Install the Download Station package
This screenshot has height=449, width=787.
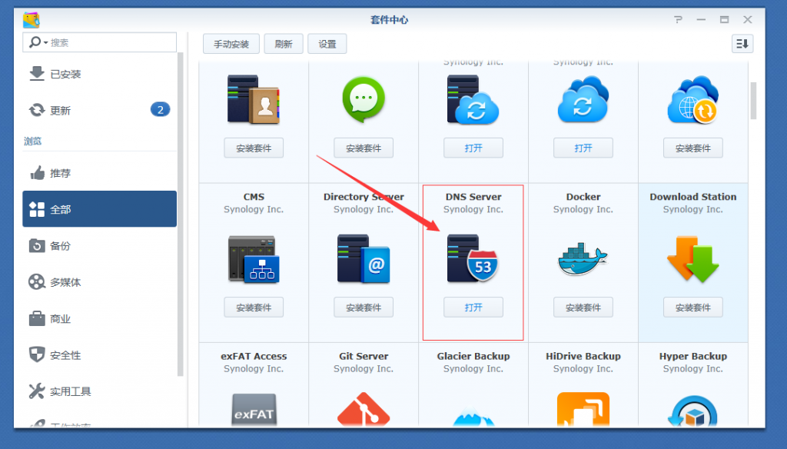click(x=693, y=307)
